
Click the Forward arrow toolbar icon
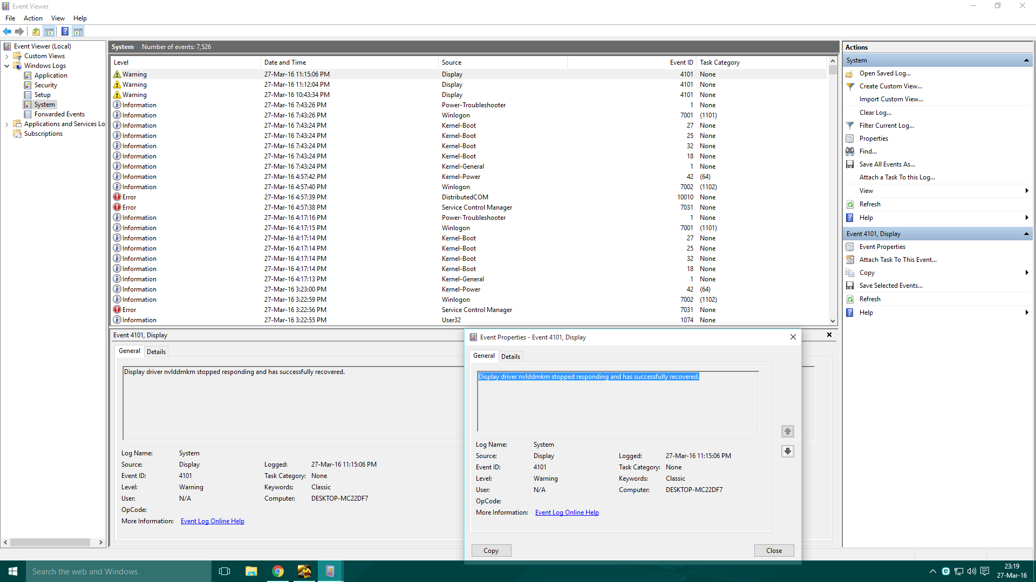[x=19, y=31]
